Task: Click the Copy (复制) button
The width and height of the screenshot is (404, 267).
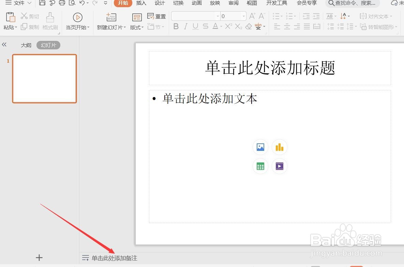Action: coord(30,27)
